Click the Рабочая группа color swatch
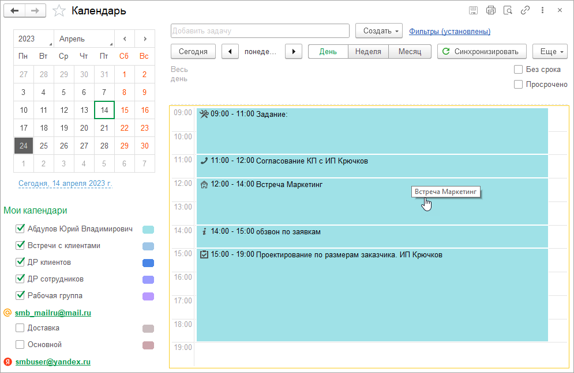 [x=148, y=296]
